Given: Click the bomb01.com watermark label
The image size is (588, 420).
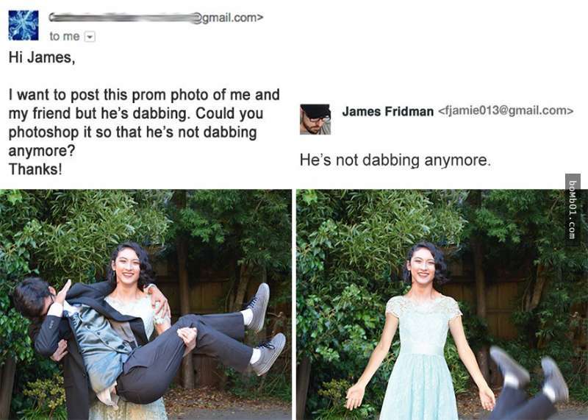Looking at the screenshot, I should point(572,210).
